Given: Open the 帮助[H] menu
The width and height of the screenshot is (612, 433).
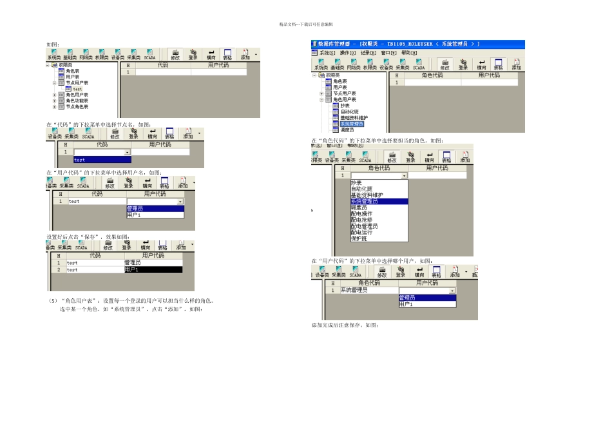Looking at the screenshot, I should tap(409, 53).
